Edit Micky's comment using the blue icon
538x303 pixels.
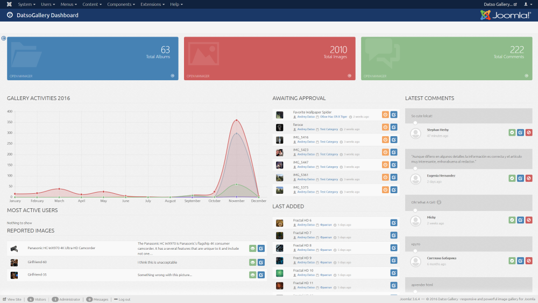coord(520,220)
